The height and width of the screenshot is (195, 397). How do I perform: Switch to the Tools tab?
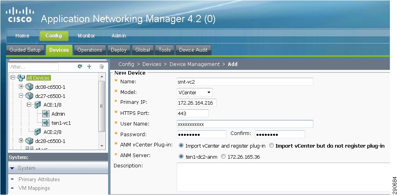(x=165, y=50)
